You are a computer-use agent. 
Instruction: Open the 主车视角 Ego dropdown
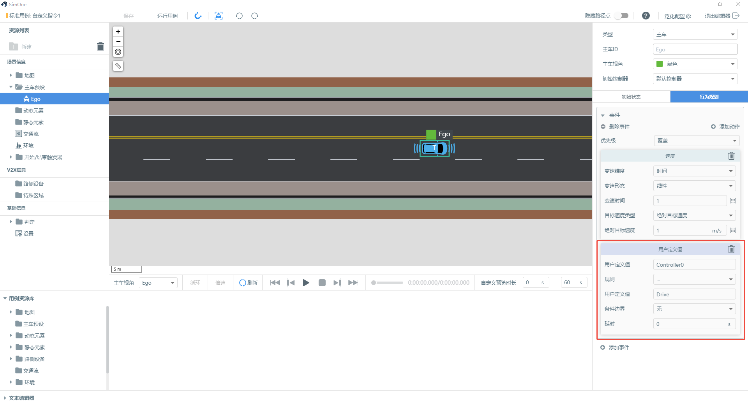click(x=158, y=283)
